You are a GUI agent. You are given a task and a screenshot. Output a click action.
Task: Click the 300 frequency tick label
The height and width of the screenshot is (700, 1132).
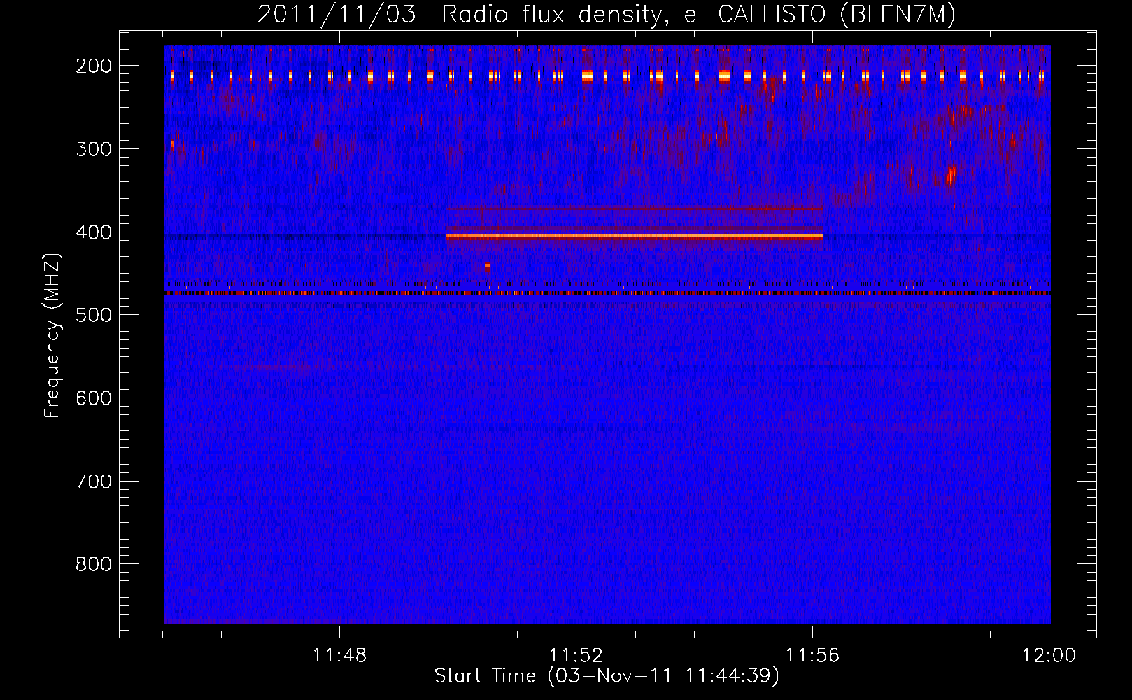pyautogui.click(x=94, y=149)
